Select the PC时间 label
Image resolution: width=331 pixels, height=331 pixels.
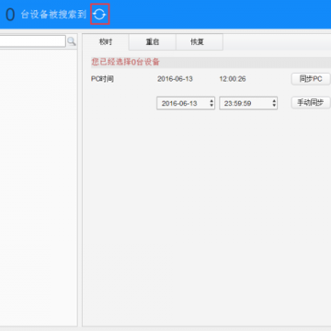coord(102,79)
